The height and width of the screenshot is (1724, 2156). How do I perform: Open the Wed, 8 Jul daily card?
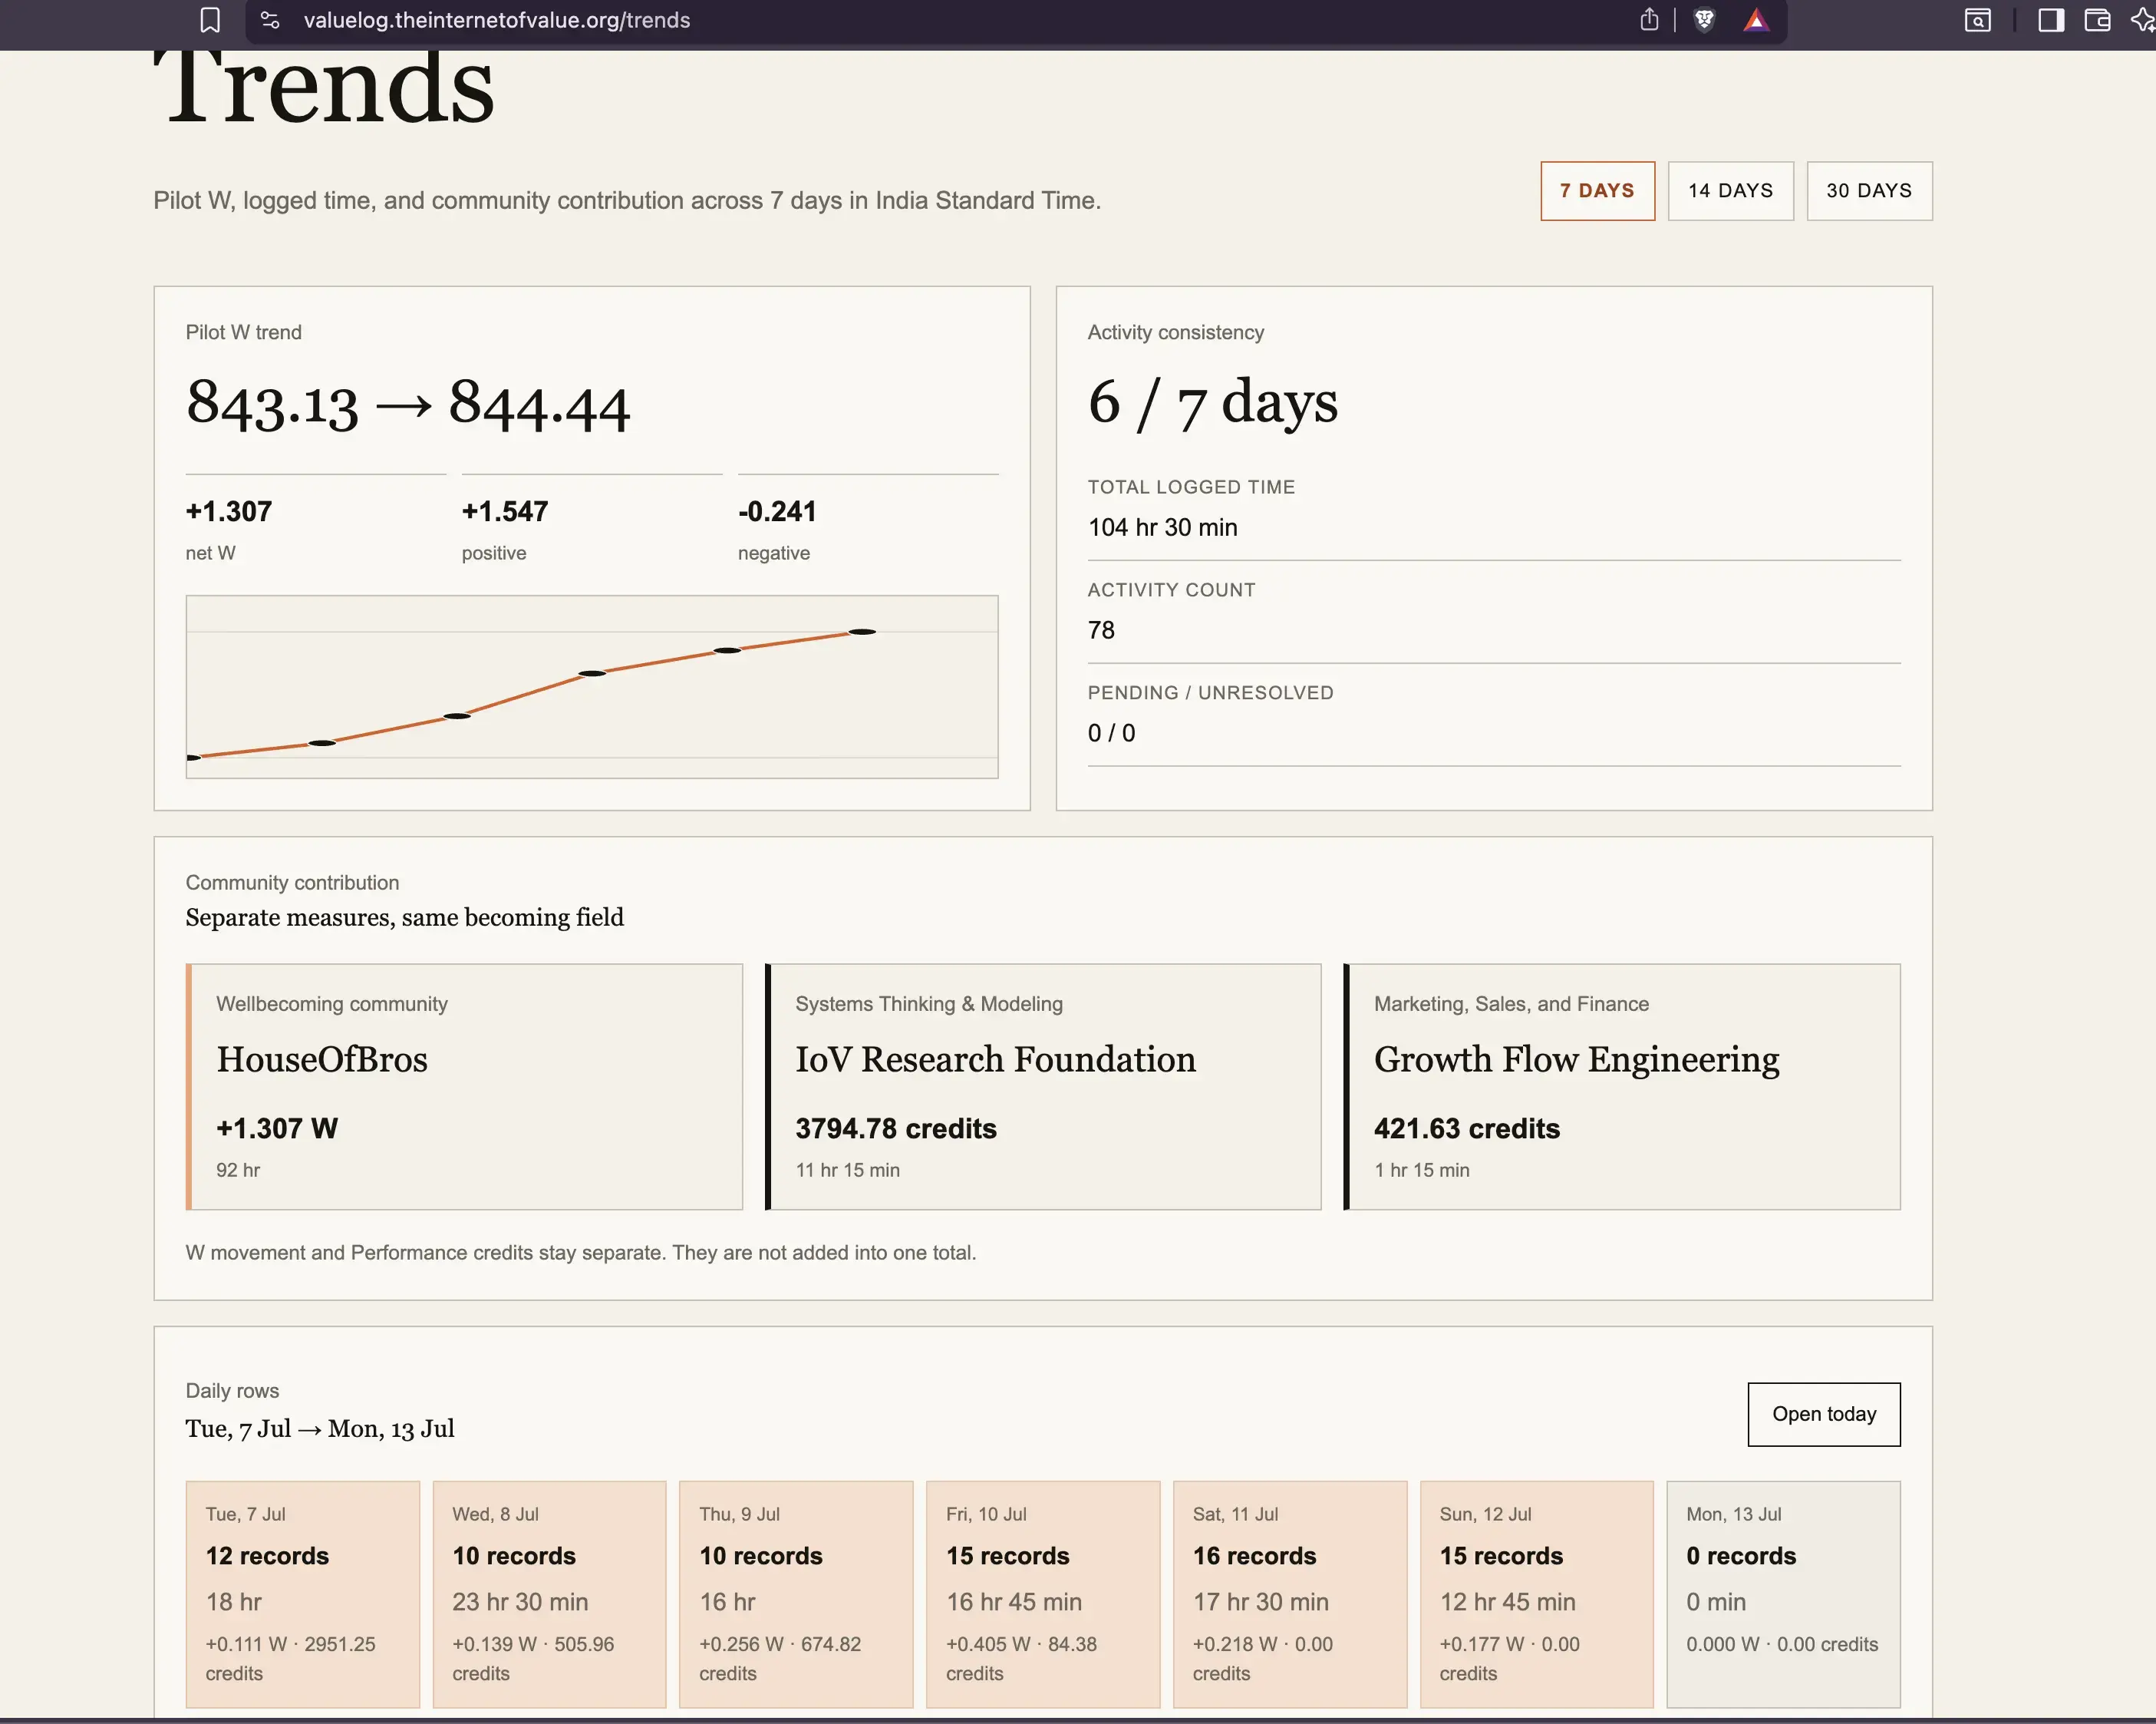tap(549, 1594)
